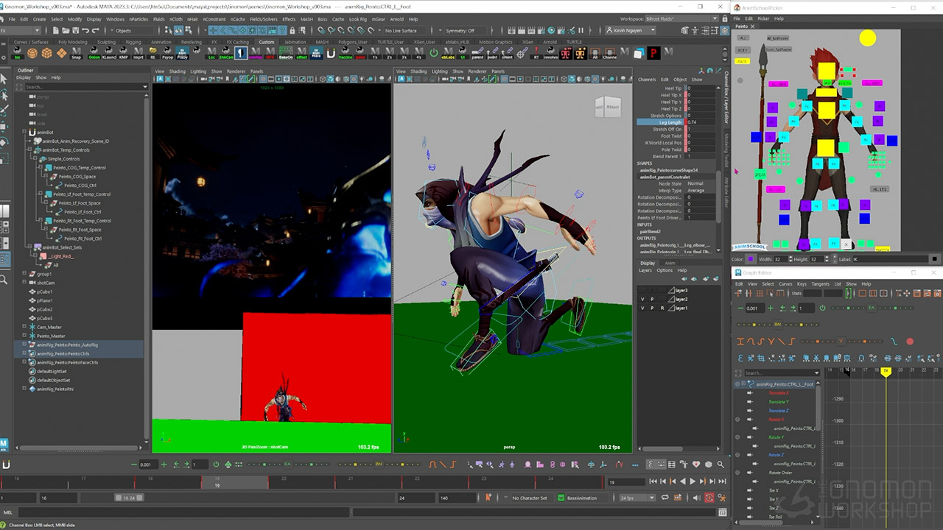Click the red P shelf icon
The width and height of the screenshot is (943, 530).
pos(653,53)
